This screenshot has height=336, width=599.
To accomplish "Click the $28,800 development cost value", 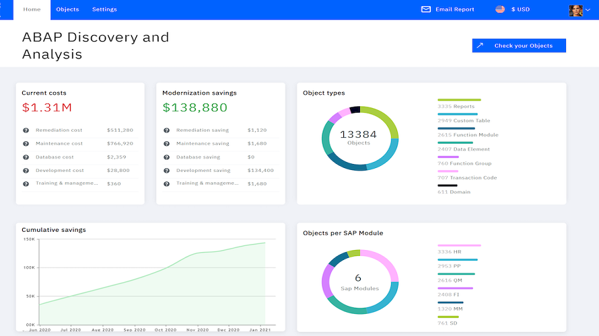I will click(118, 171).
